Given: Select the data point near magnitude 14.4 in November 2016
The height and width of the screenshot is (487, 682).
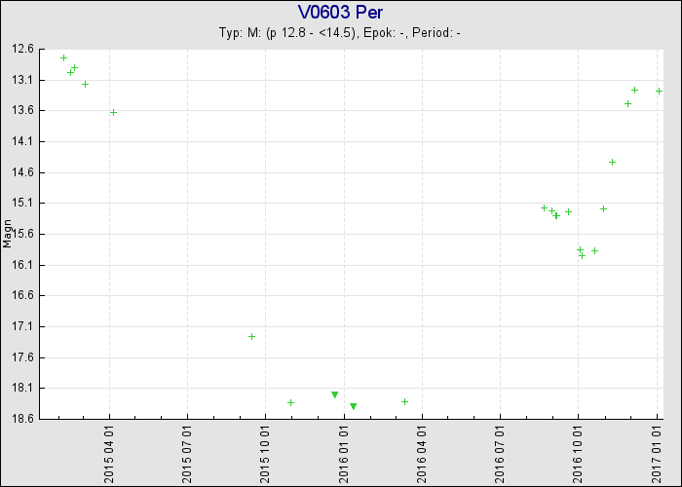Looking at the screenshot, I should (x=612, y=163).
